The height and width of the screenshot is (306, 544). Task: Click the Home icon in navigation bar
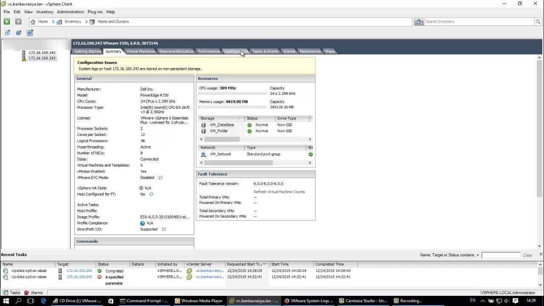pyautogui.click(x=33, y=22)
